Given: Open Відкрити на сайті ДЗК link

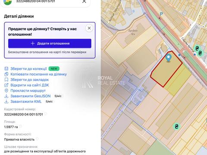Looking at the screenshot, I should tap(30, 85).
